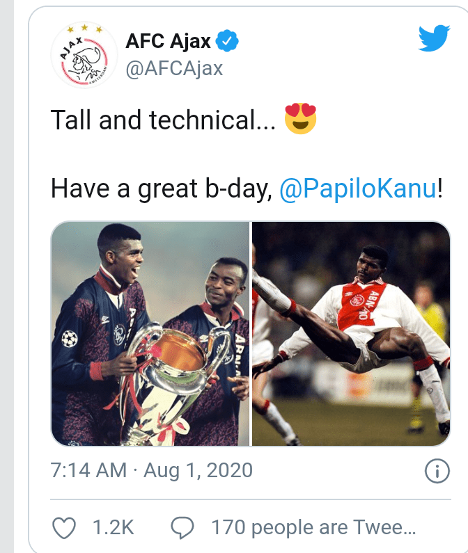Screen dimensions: 468x553
Task: Reply using the speech bubble icon
Action: pyautogui.click(x=182, y=529)
